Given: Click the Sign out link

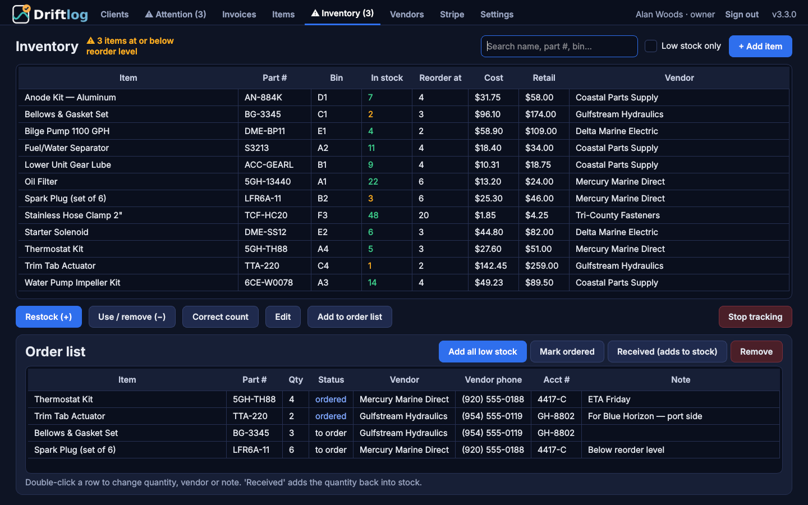Looking at the screenshot, I should (742, 14).
